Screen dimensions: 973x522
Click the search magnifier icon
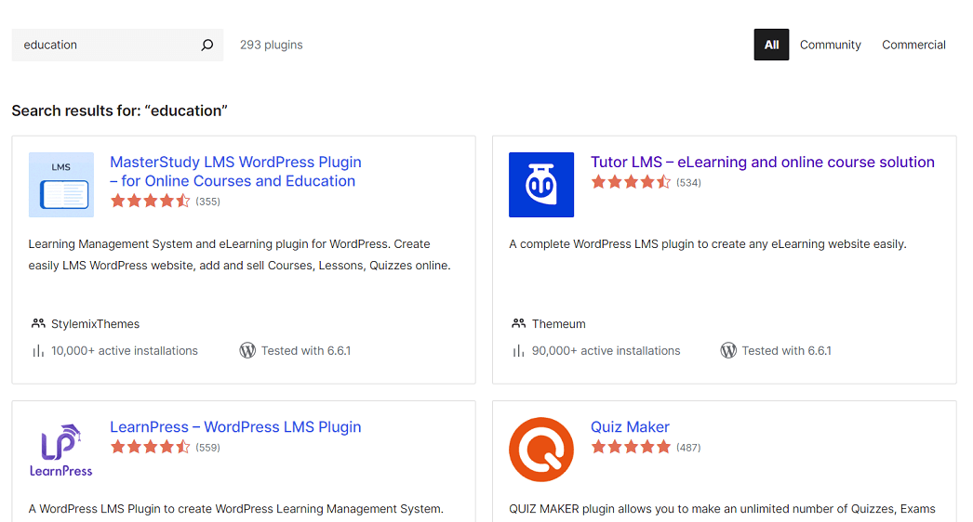pos(207,45)
